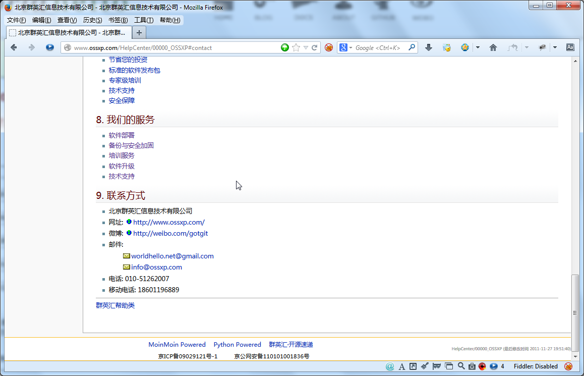Open a new tab with plus button
Screen dimensions: 584x376
[139, 33]
